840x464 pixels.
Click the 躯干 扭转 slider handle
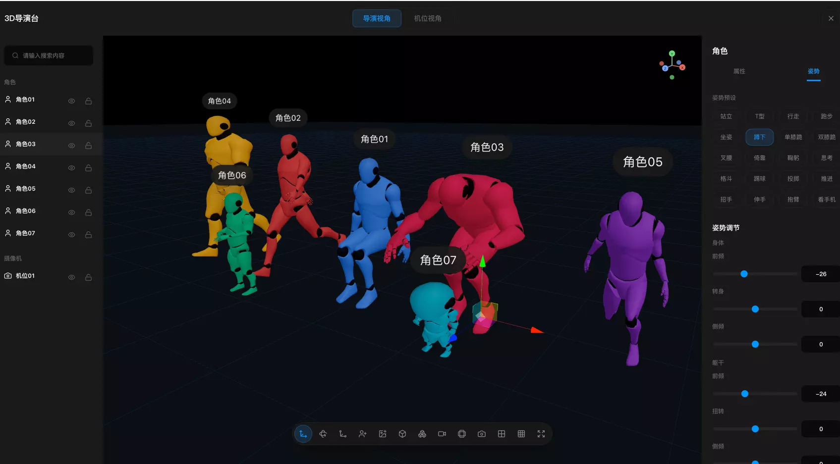click(755, 429)
